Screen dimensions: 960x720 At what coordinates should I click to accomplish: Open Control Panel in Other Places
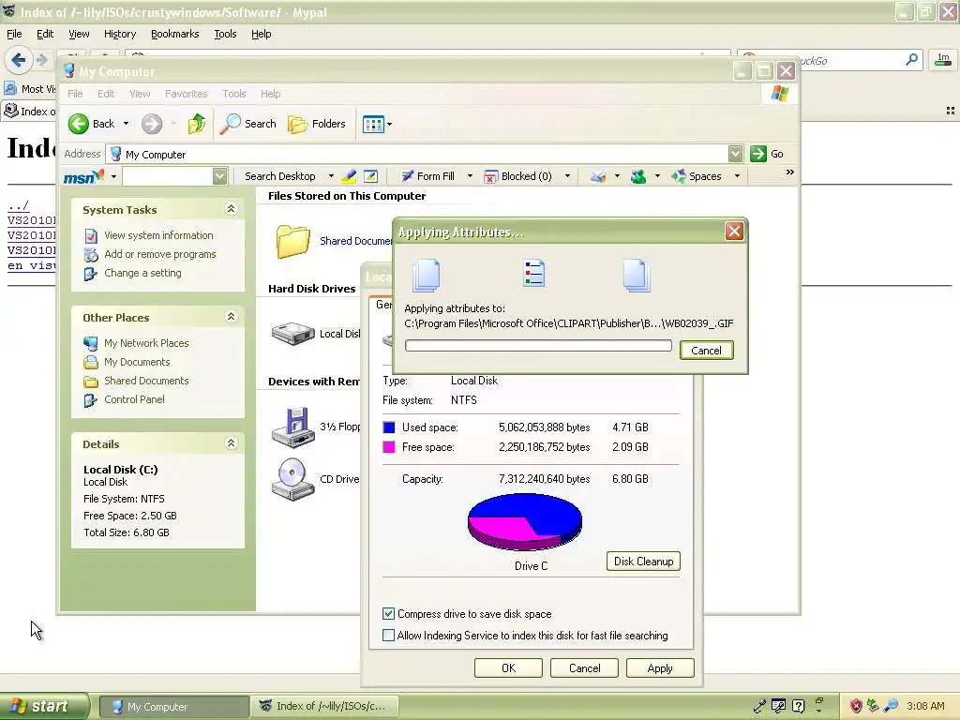click(134, 399)
